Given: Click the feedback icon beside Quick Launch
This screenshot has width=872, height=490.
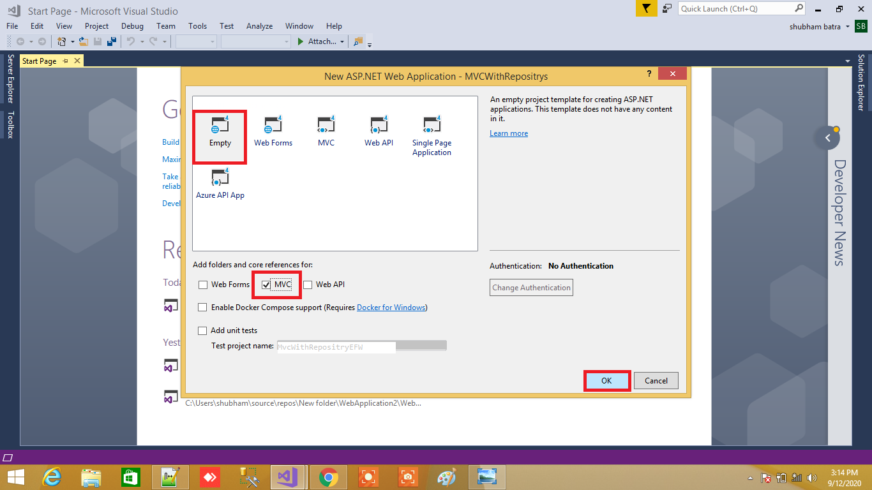Looking at the screenshot, I should [667, 8].
